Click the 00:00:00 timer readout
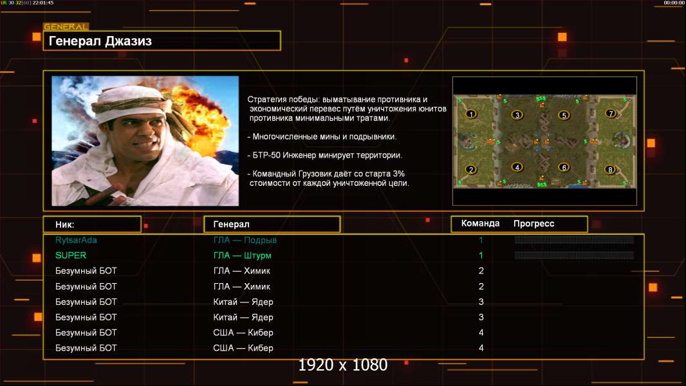 point(674,3)
